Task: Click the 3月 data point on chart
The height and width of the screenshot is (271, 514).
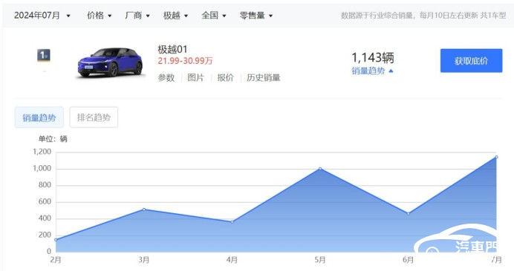Action: (144, 210)
